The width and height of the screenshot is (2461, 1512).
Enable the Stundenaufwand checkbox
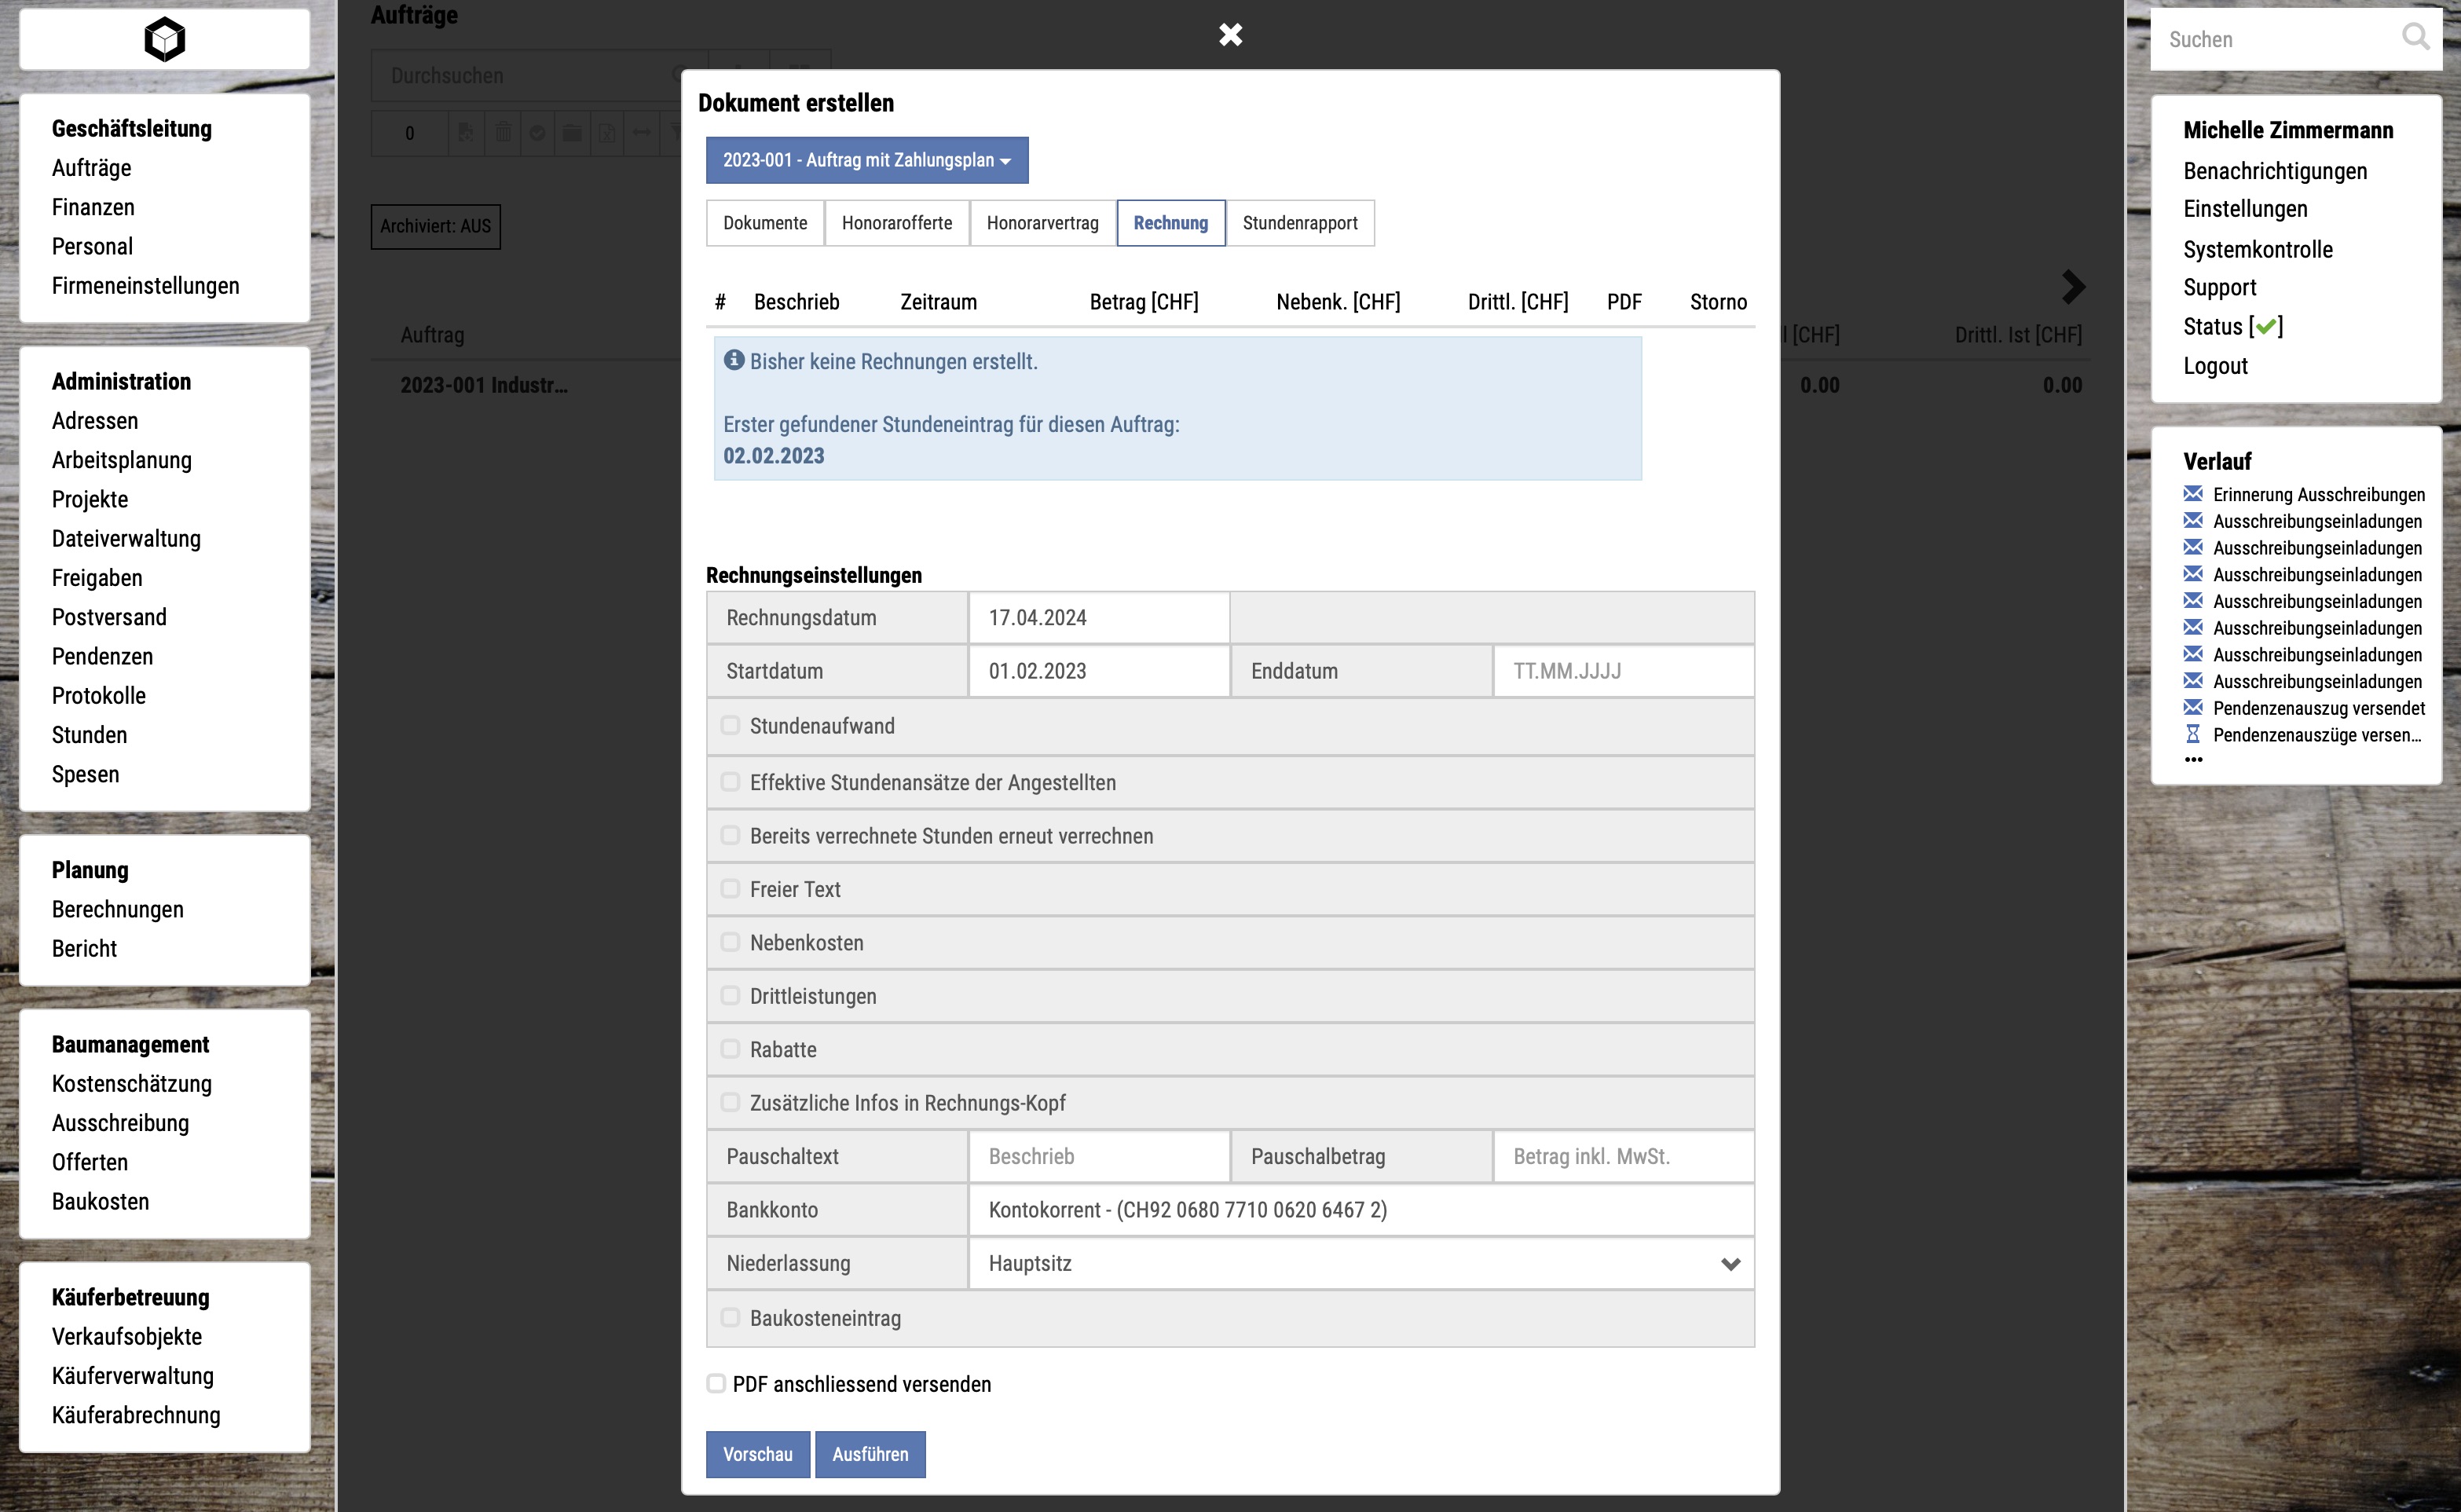730,725
